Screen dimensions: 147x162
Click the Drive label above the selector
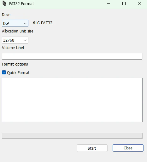[6, 15]
